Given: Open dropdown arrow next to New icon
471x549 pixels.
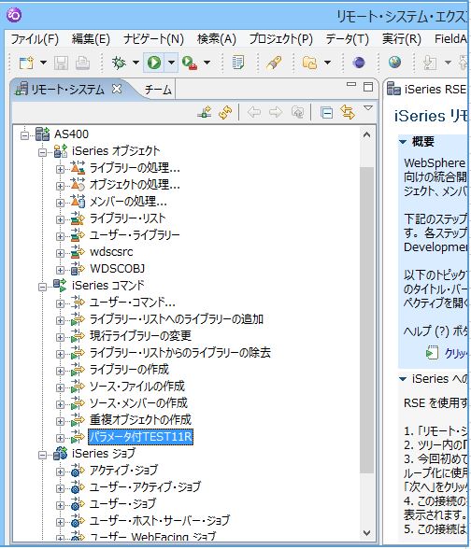Looking at the screenshot, I should click(x=43, y=63).
